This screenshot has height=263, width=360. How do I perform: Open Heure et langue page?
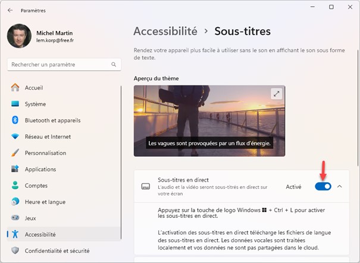tap(64, 202)
